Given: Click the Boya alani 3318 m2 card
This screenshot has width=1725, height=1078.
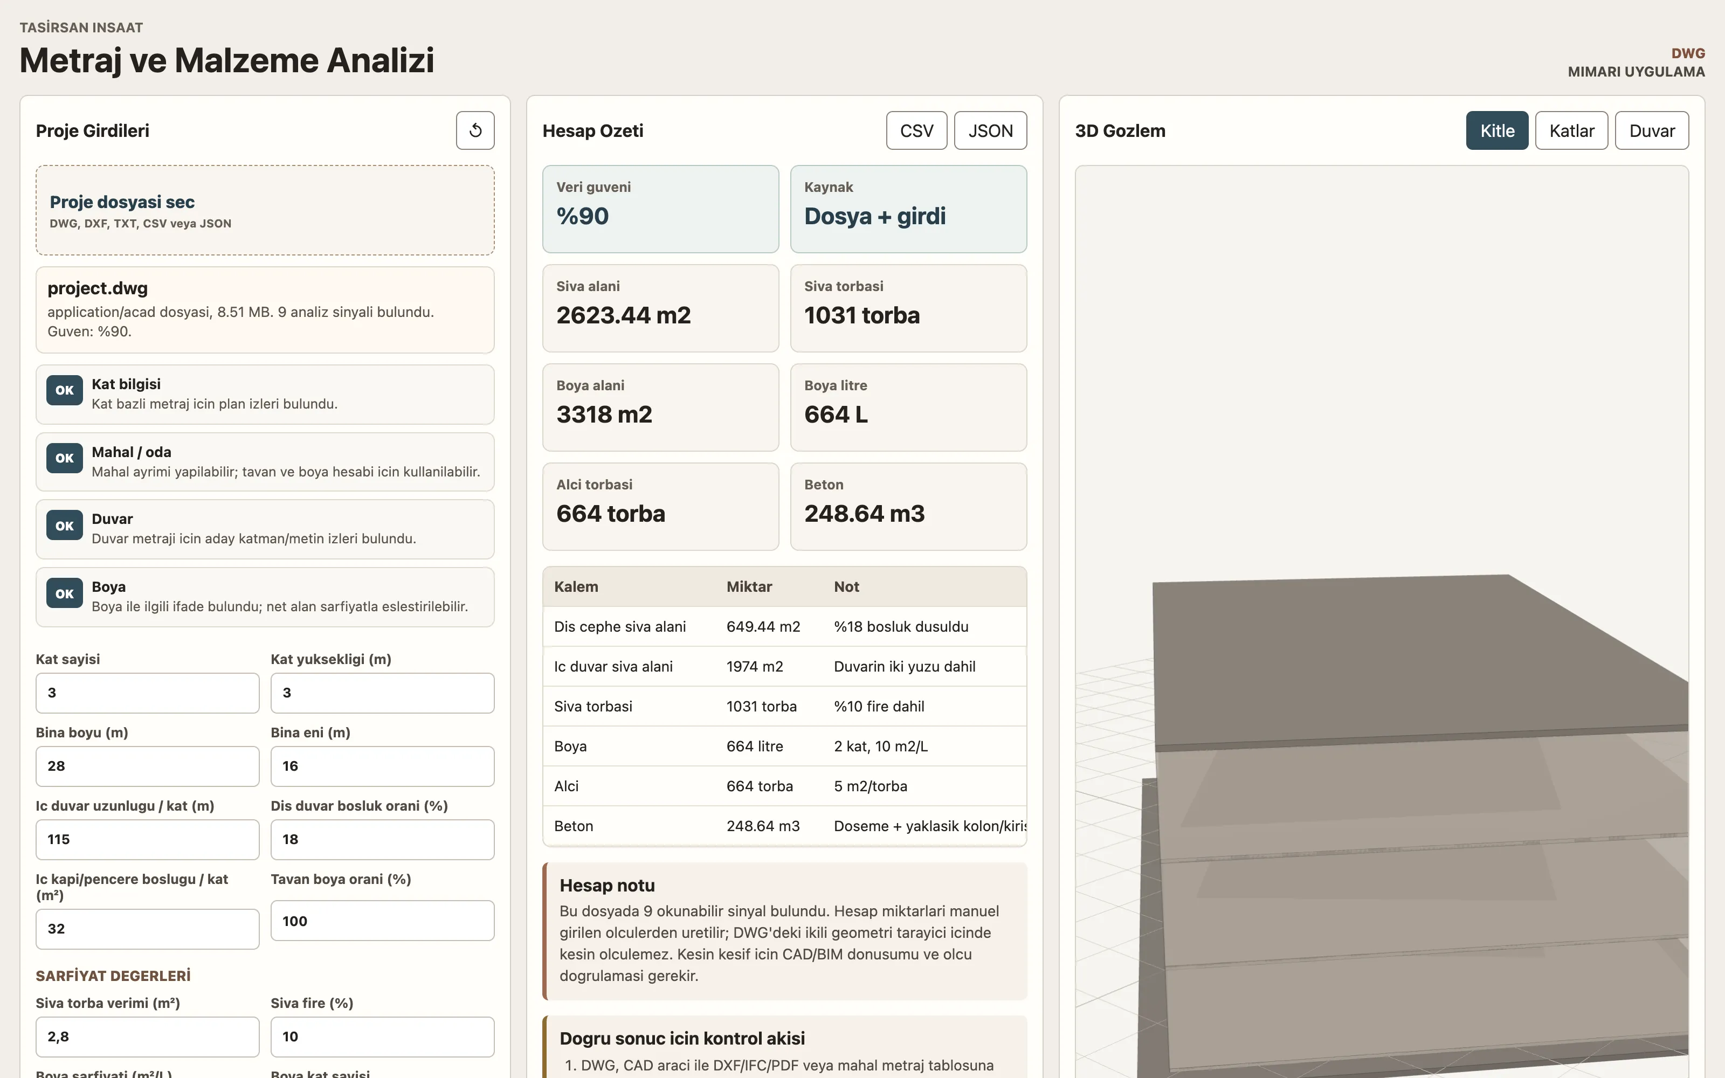Looking at the screenshot, I should click(x=661, y=407).
